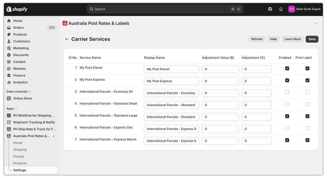Click the Orders inbox icon
The width and height of the screenshot is (327, 178).
9,28
